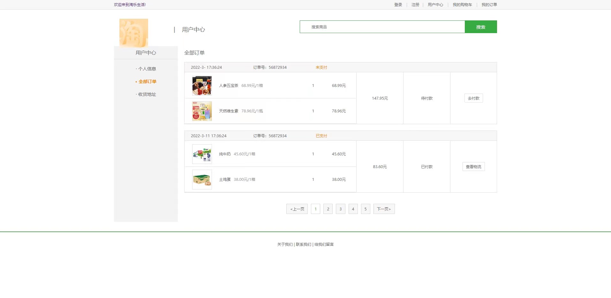Click the green 搜索 button

coord(481,27)
